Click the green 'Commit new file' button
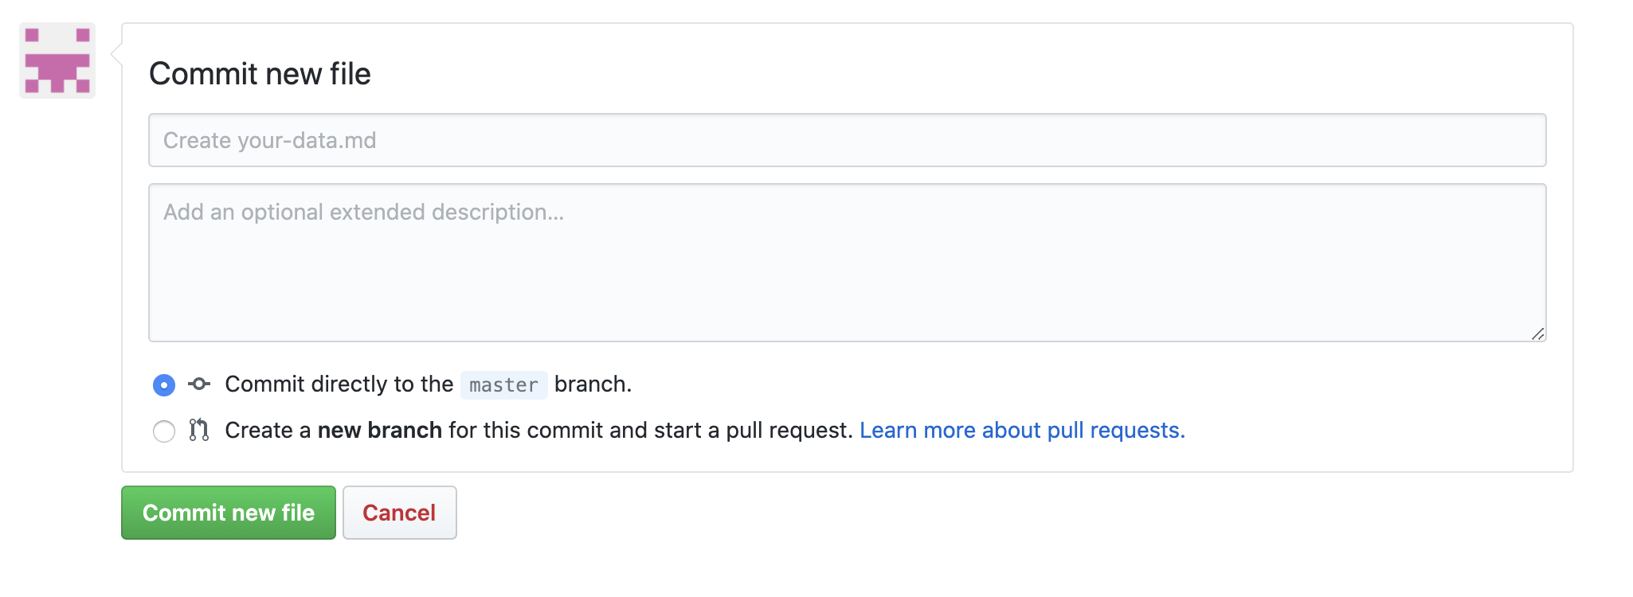The width and height of the screenshot is (1633, 597). (229, 513)
